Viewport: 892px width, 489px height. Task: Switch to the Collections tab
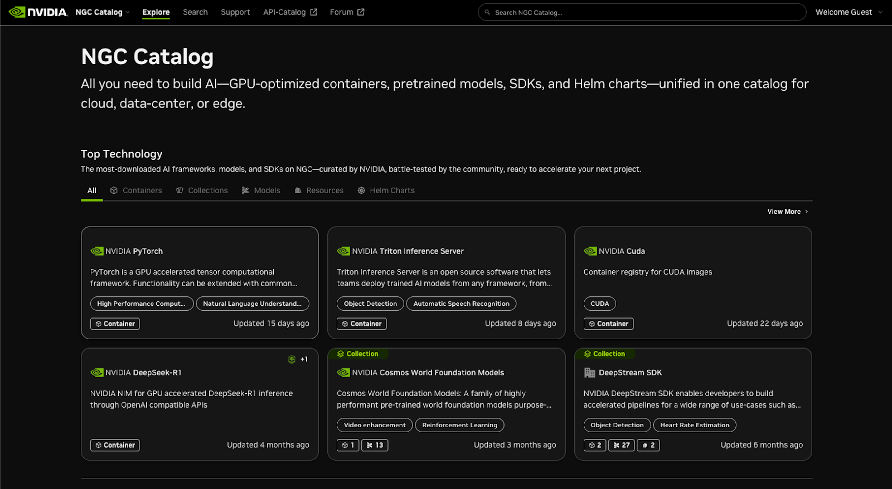202,190
